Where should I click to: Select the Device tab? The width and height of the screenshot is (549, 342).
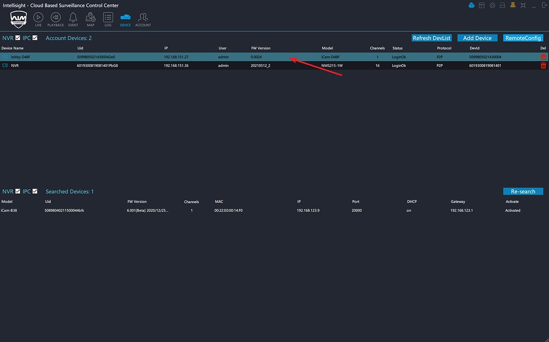[x=125, y=18]
